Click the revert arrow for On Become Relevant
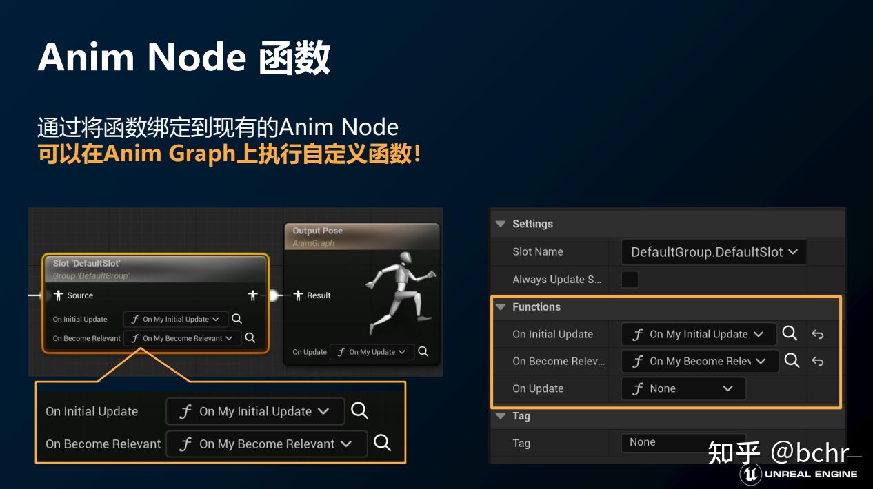The height and width of the screenshot is (489, 873). click(x=820, y=361)
